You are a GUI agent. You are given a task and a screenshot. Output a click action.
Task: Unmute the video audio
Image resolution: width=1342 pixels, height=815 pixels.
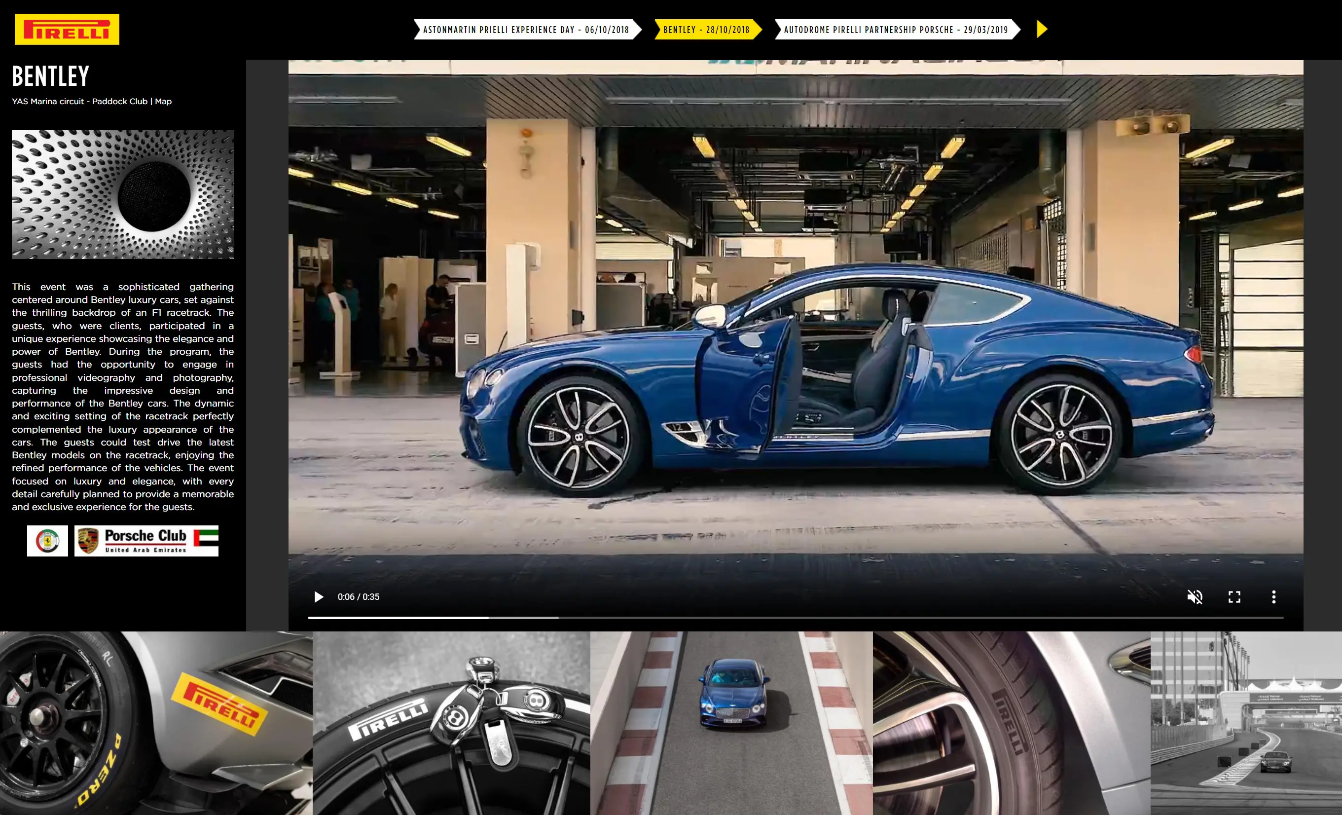[1195, 597]
